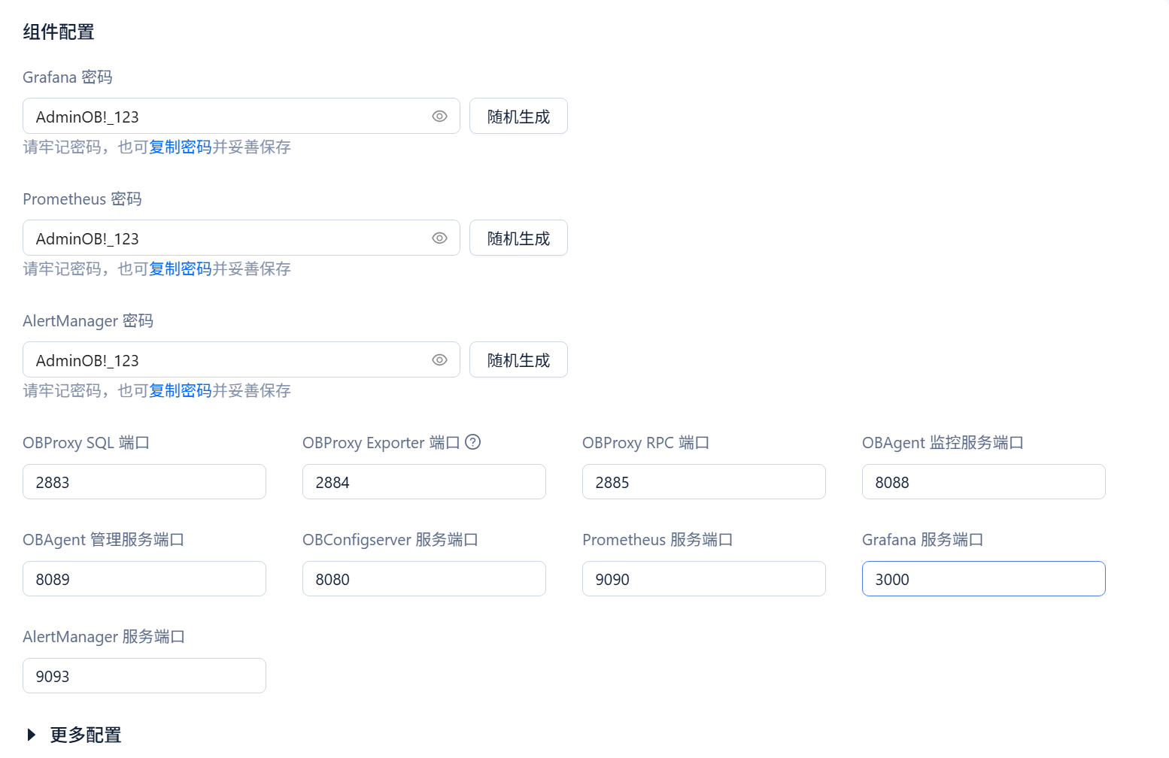1169x758 pixels.
Task: Focus the Grafana password input field
Action: 226,117
